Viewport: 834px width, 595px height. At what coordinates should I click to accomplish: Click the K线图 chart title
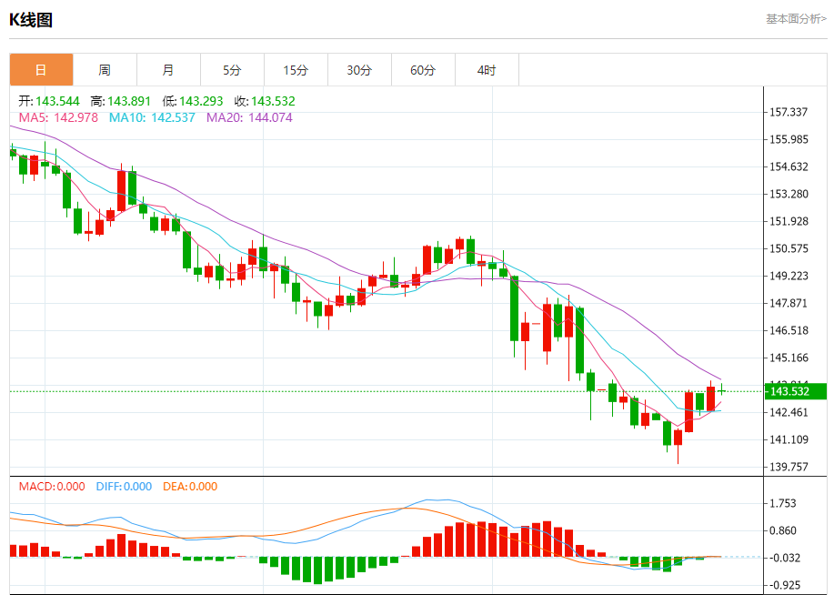tap(31, 20)
